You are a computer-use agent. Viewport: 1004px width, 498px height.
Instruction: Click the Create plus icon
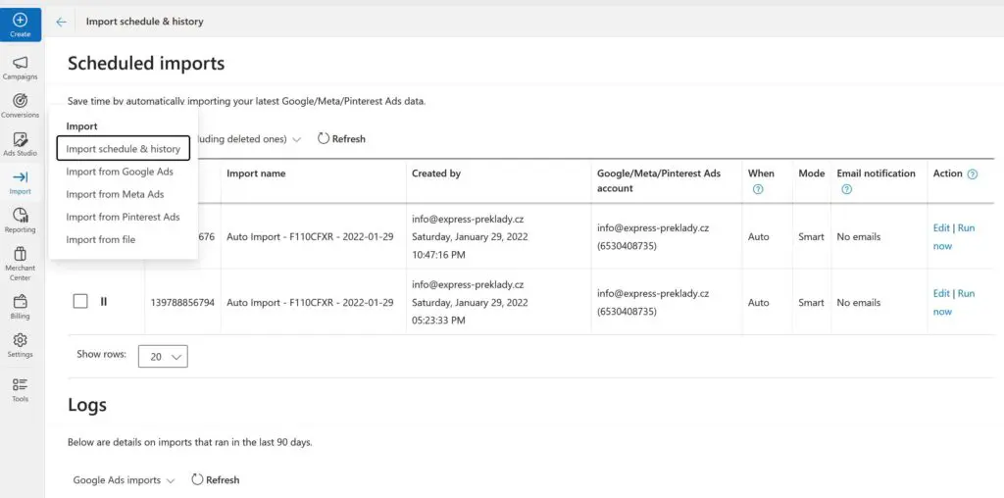(20, 20)
